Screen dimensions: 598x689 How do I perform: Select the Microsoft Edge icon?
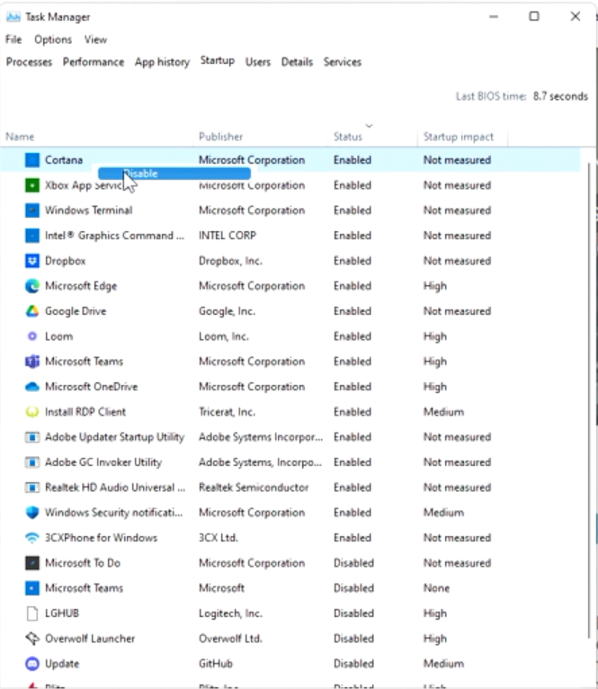pyautogui.click(x=32, y=286)
